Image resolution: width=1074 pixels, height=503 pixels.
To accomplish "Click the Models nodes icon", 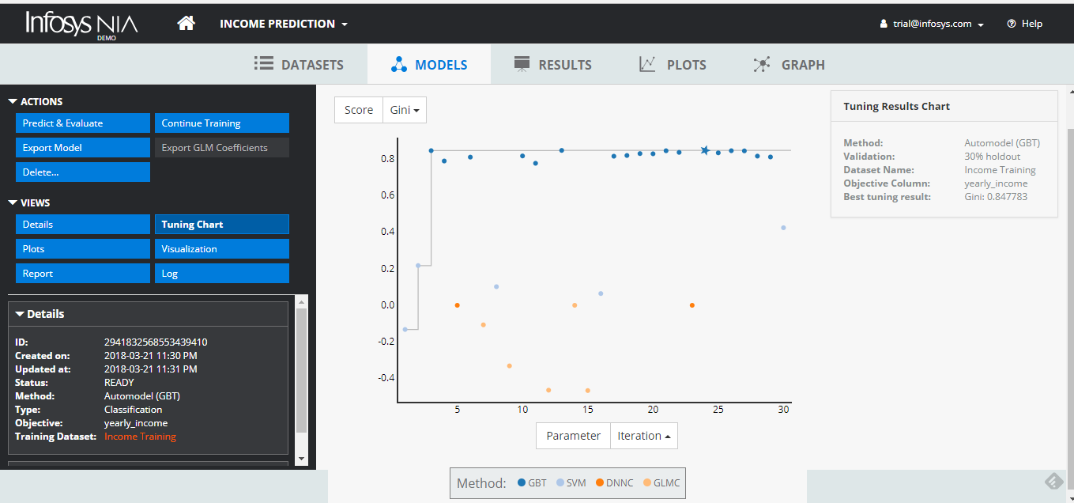I will (x=398, y=65).
